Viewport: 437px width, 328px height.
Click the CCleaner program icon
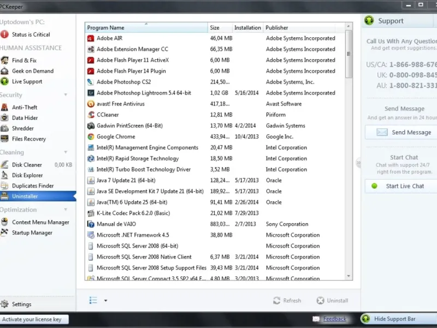(x=91, y=115)
